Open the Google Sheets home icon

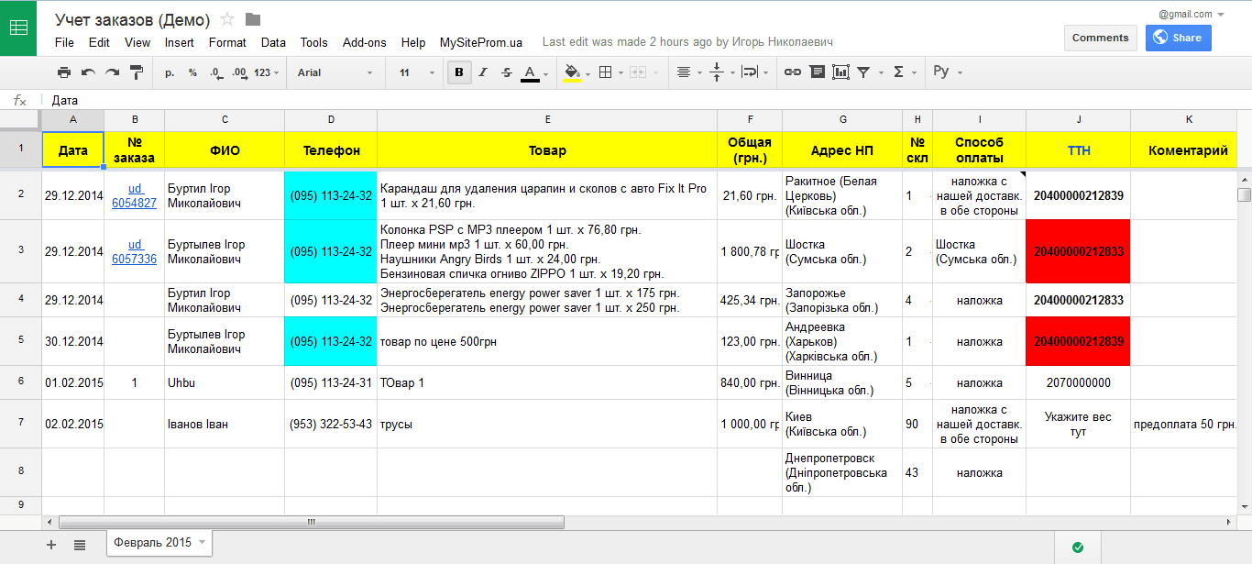[18, 28]
